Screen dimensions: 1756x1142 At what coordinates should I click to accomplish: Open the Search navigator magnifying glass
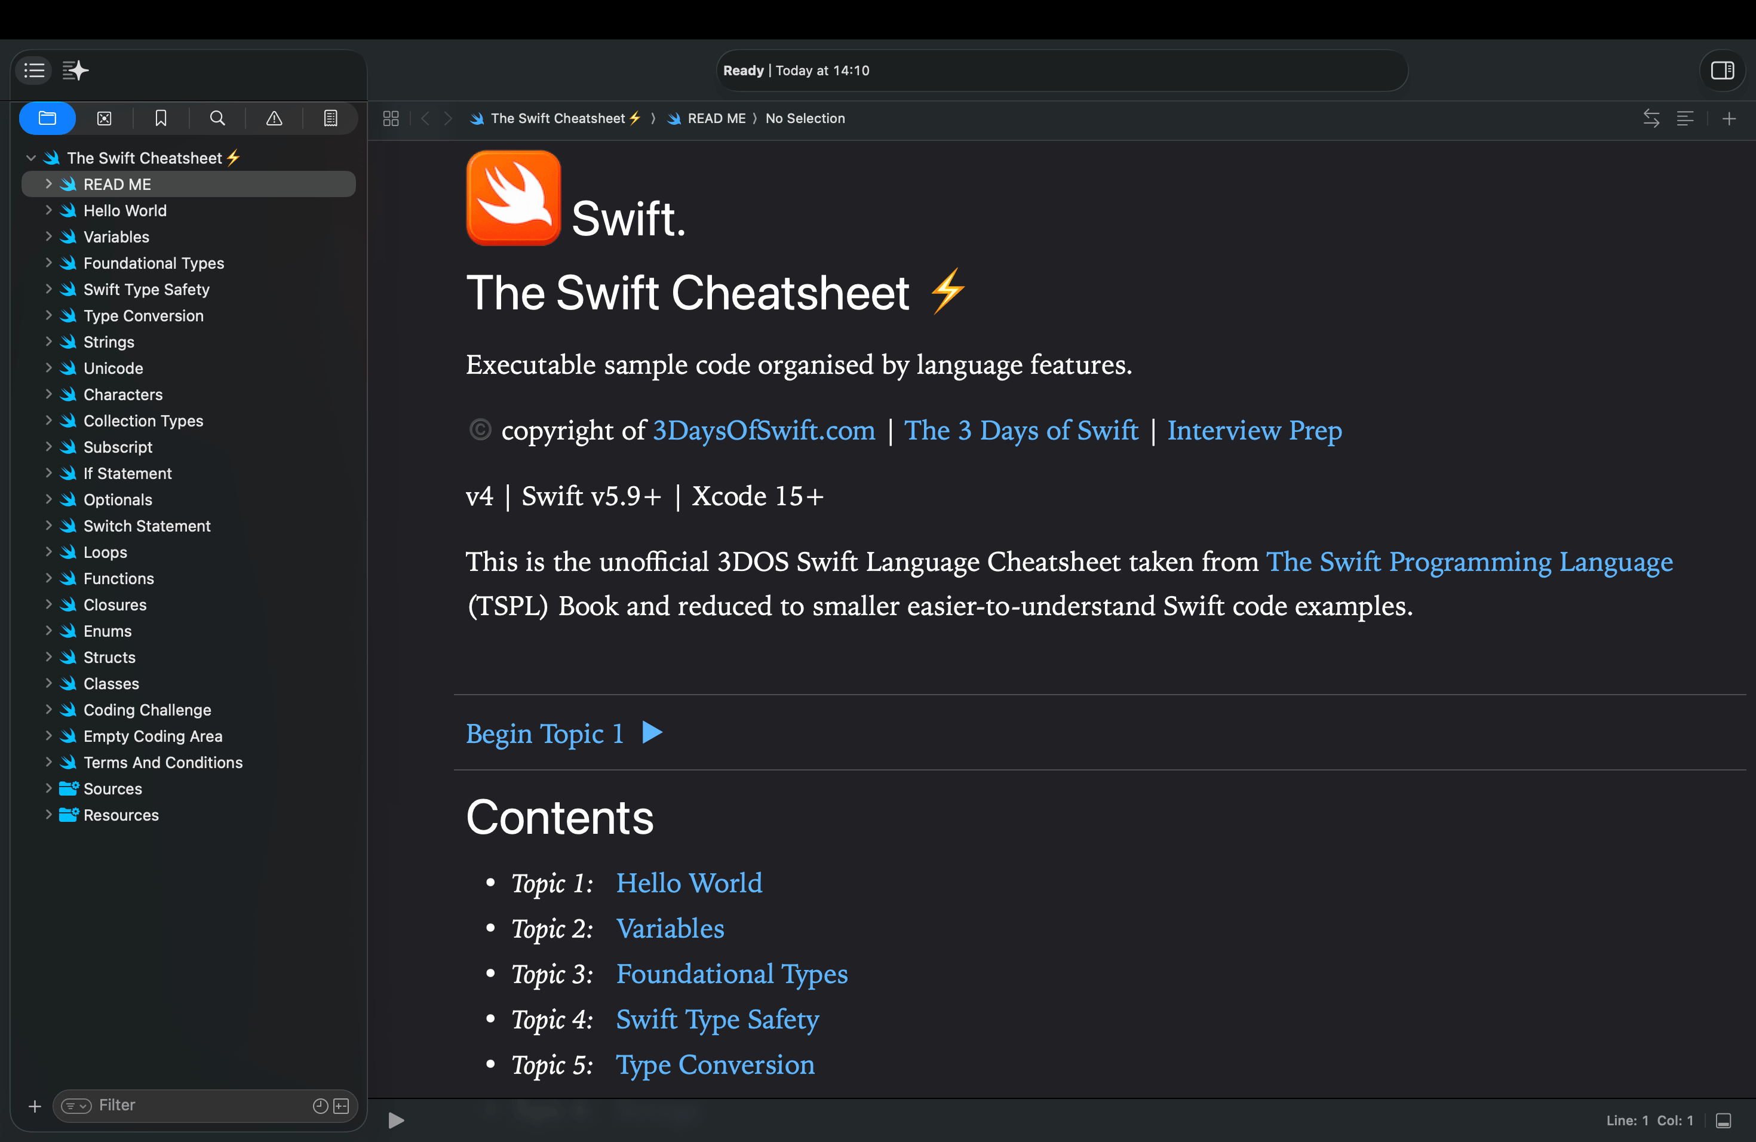click(x=217, y=118)
